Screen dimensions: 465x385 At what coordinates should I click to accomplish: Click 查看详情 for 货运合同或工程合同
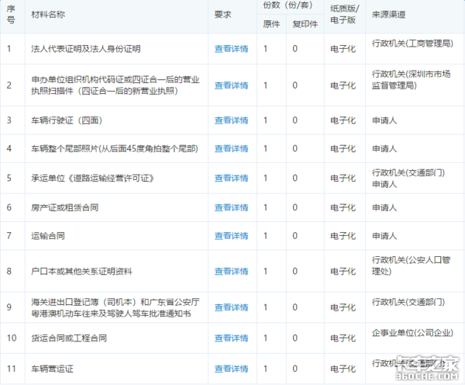(231, 338)
